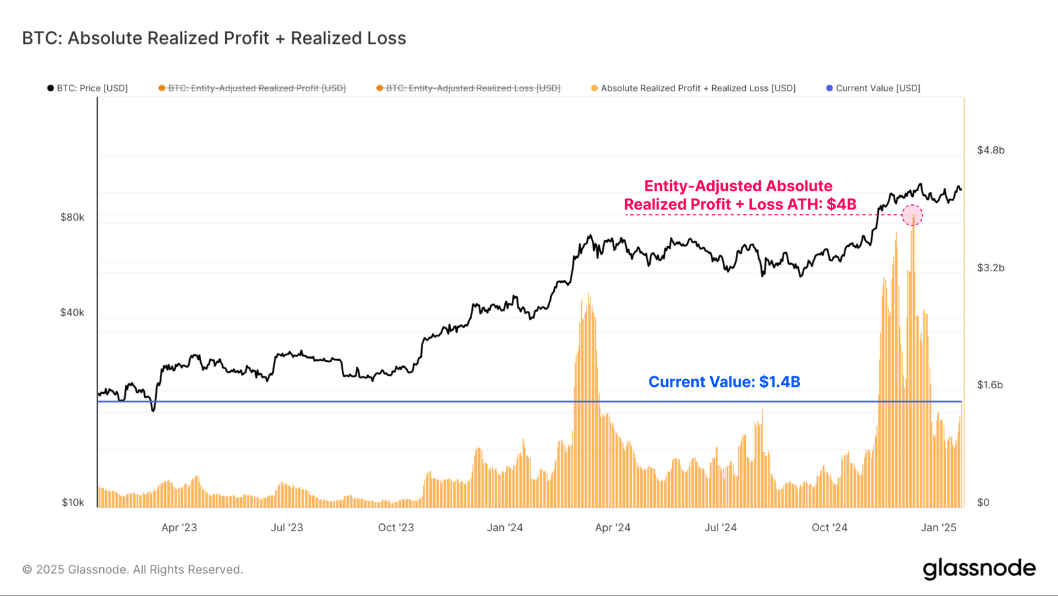Enable the struck-through Entity-Adjusted Realized Profit series
This screenshot has width=1058, height=596.
tap(257, 88)
